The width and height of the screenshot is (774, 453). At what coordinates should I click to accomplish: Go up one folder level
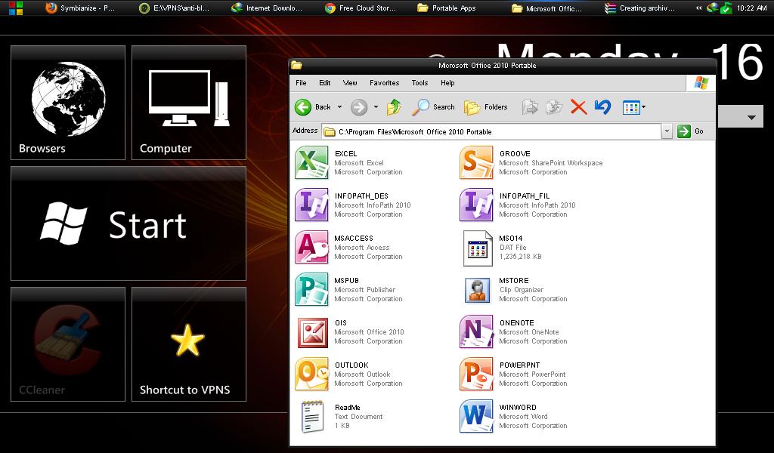click(394, 107)
